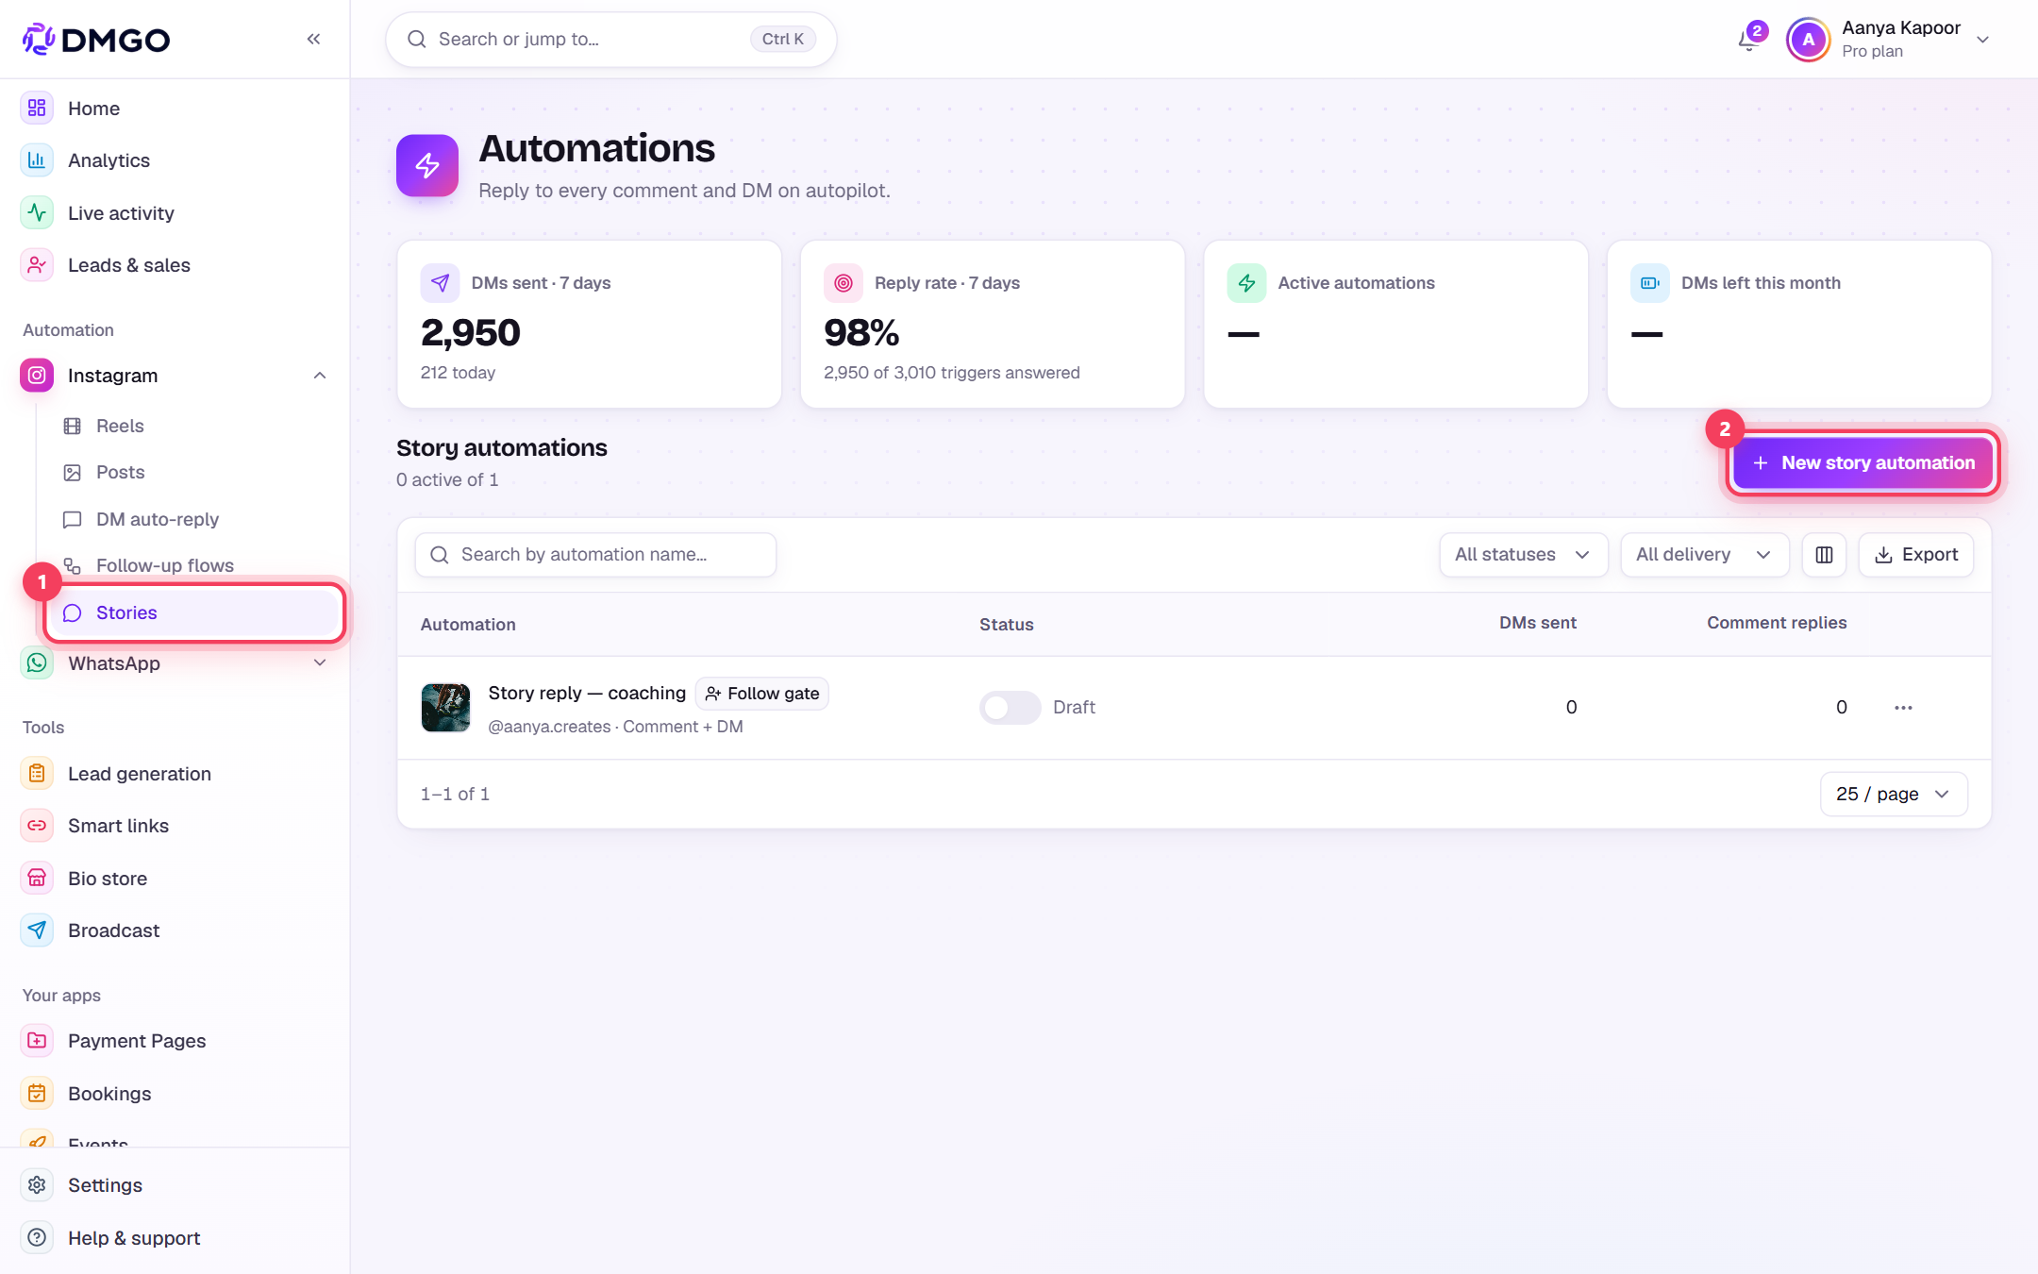This screenshot has width=2038, height=1274.
Task: Click the Active automations bolt icon
Action: (x=1246, y=283)
